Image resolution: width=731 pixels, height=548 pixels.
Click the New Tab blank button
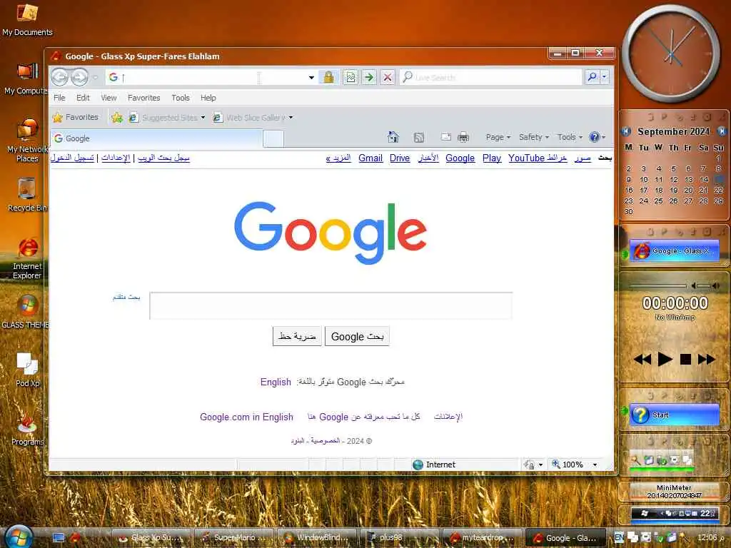[273, 138]
